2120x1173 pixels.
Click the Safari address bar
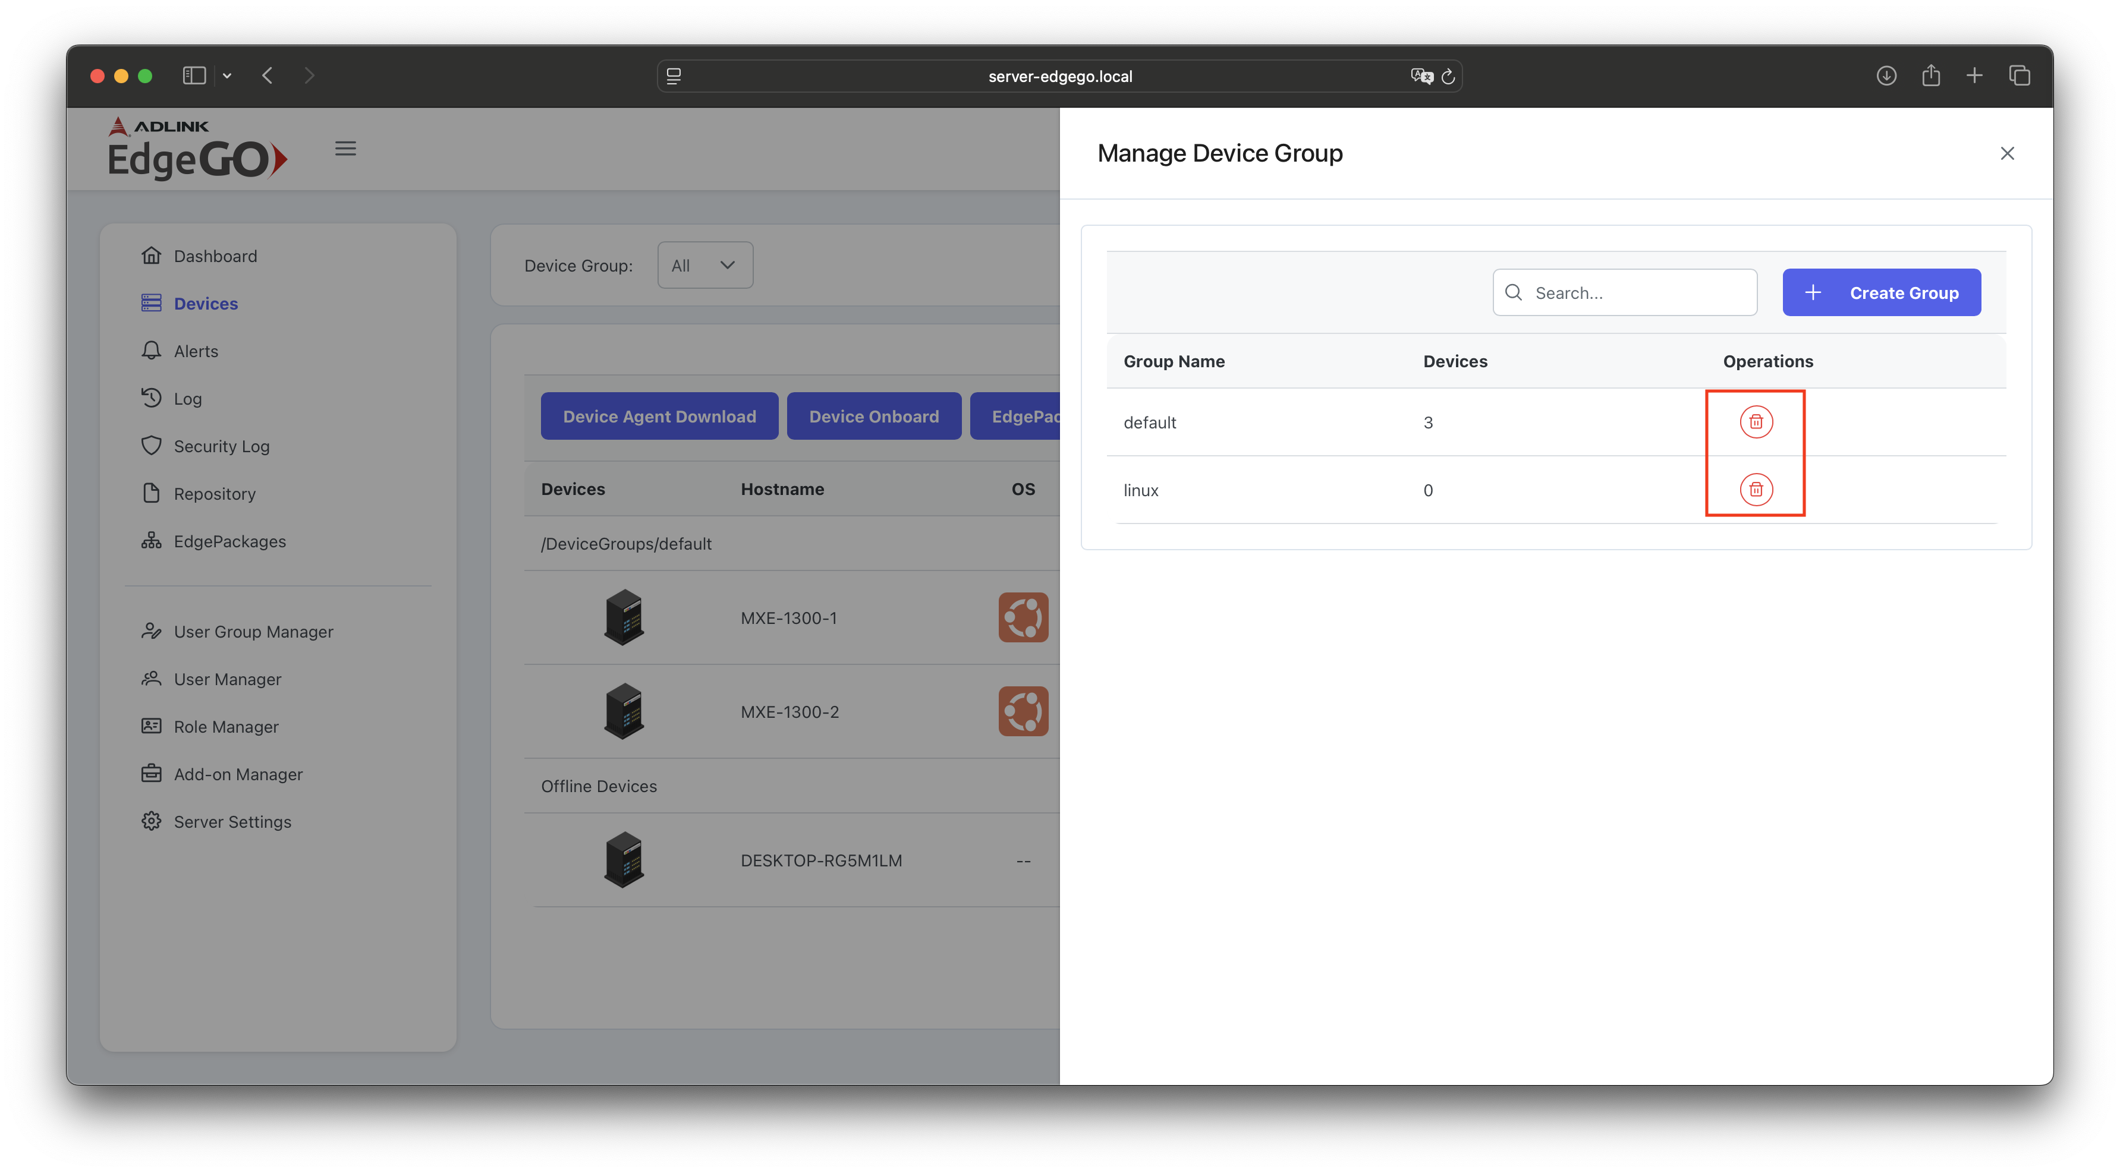(1059, 77)
